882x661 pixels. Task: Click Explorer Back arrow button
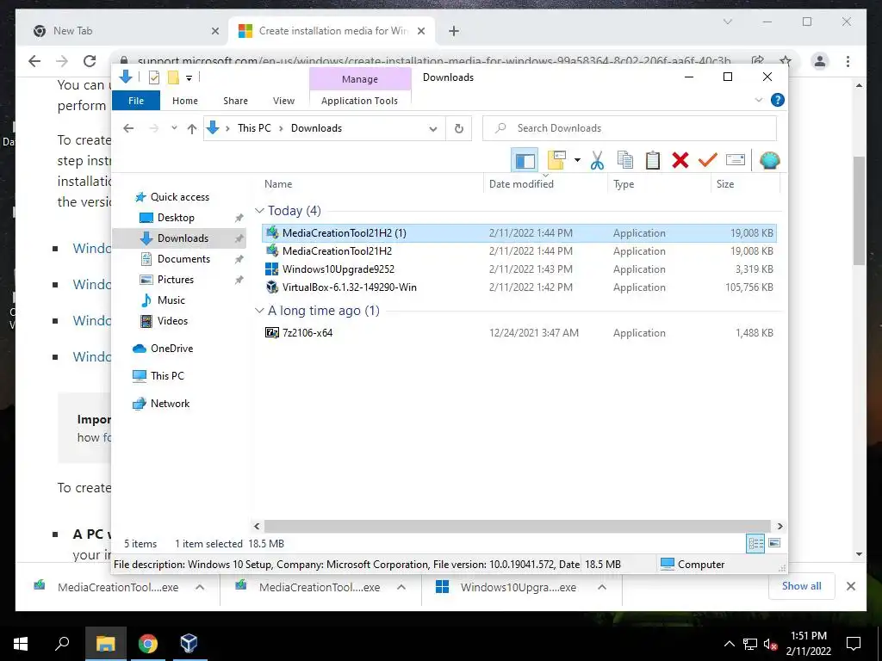coord(128,128)
